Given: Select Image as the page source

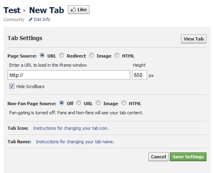Looking at the screenshot, I should coord(91,55).
